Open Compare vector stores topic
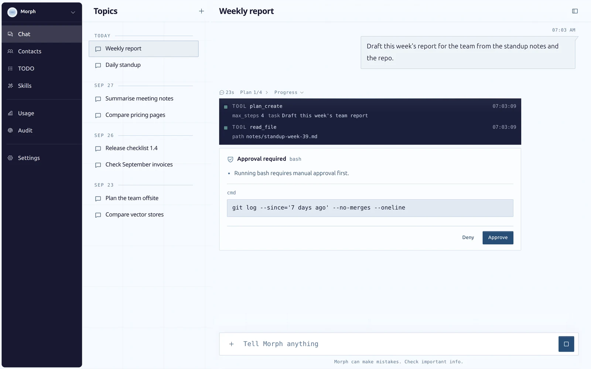This screenshot has height=369, width=591. tap(144, 215)
